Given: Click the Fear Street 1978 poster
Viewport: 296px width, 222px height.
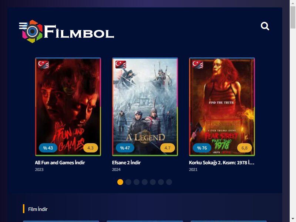Looking at the screenshot, I should click(x=222, y=107).
